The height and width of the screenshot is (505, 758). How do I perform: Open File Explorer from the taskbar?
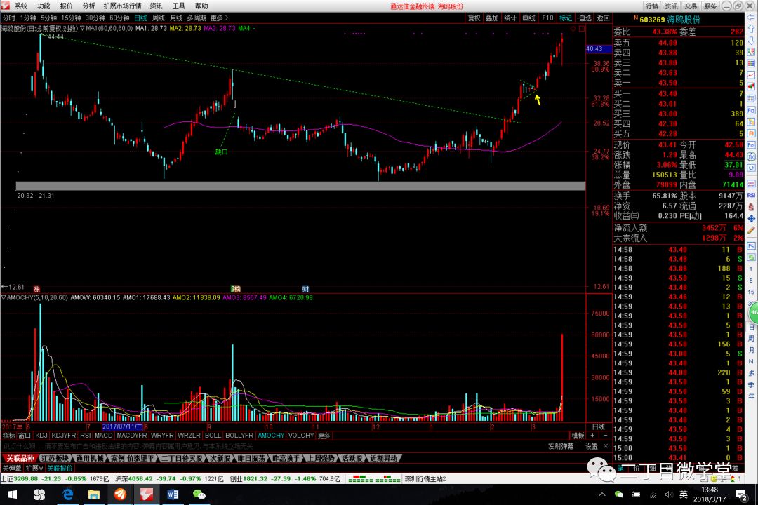(x=94, y=494)
